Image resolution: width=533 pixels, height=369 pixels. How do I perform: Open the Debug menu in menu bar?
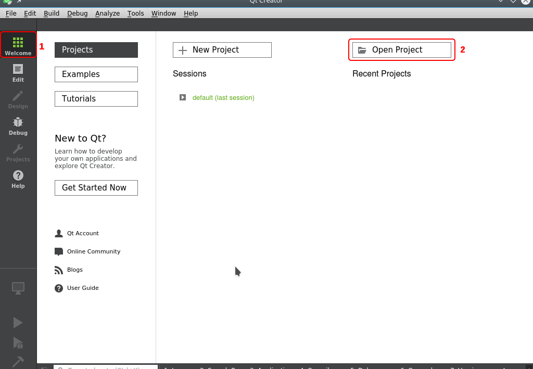point(77,13)
